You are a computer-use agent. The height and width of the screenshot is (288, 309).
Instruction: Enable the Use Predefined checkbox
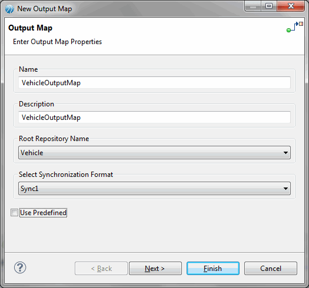coord(14,213)
